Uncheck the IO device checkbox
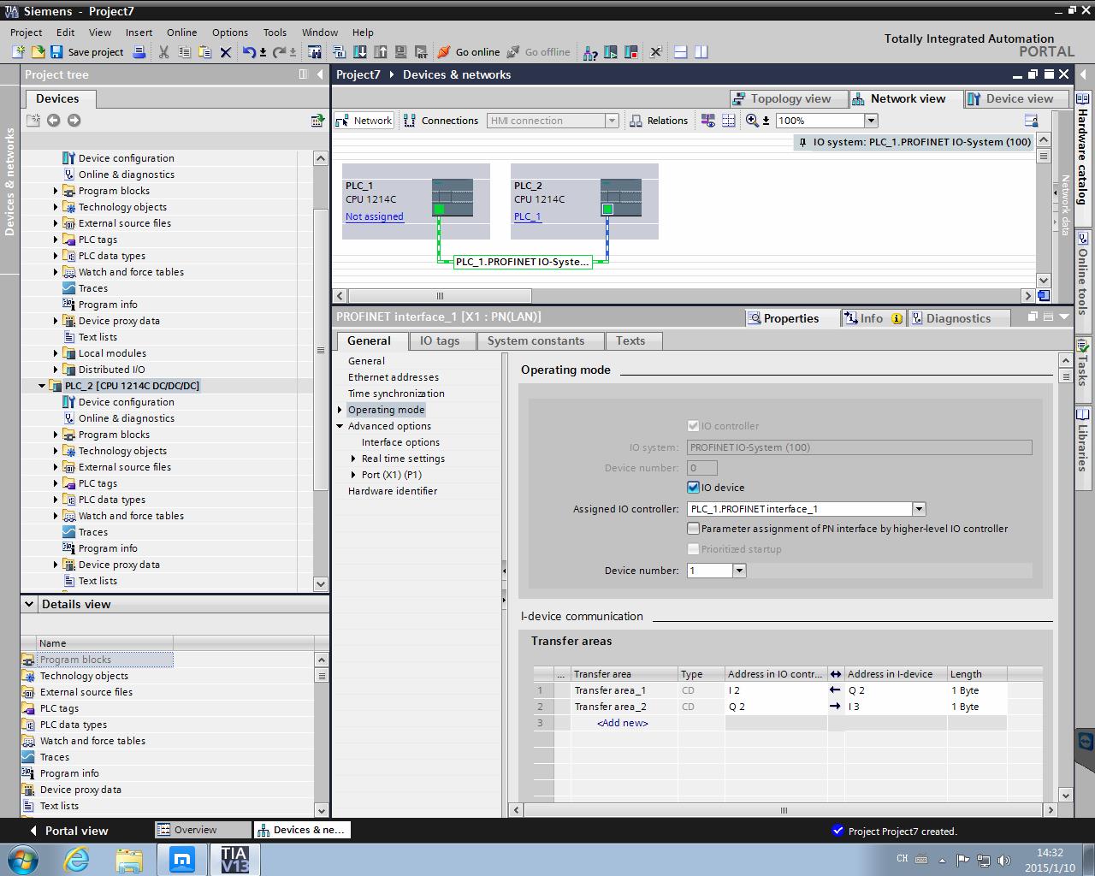This screenshot has height=876, width=1095. click(693, 488)
